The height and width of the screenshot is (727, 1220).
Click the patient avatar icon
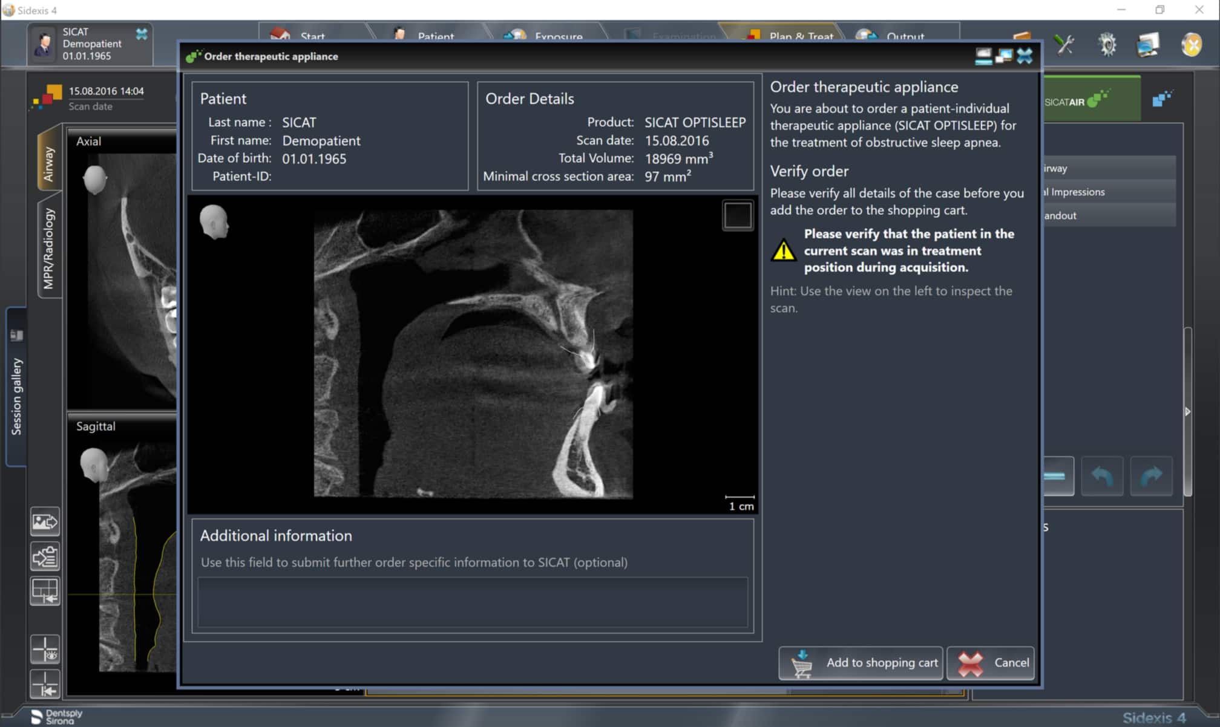[44, 44]
